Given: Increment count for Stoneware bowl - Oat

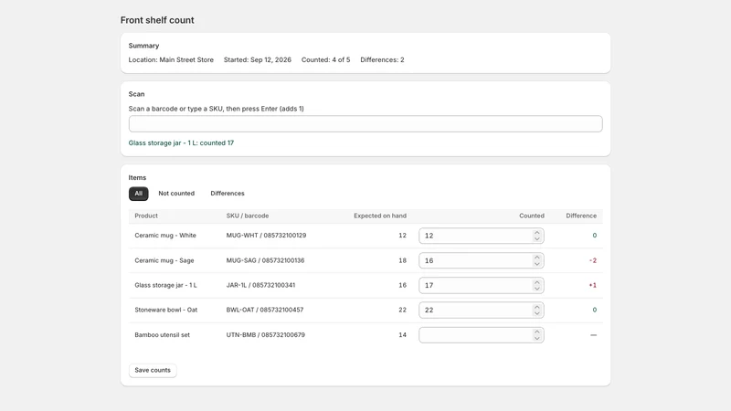Looking at the screenshot, I should [537, 307].
